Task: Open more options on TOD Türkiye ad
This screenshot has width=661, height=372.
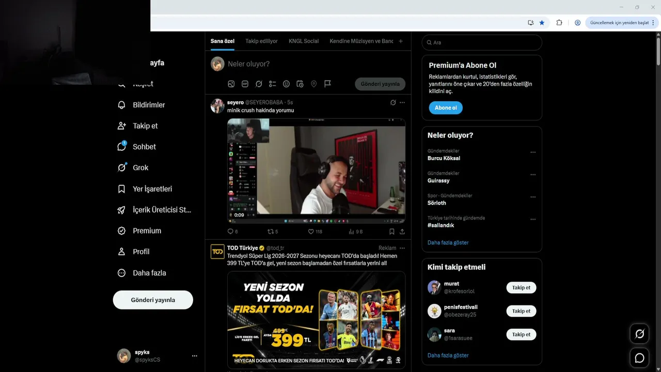Action: coord(402,248)
